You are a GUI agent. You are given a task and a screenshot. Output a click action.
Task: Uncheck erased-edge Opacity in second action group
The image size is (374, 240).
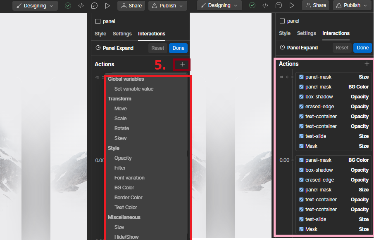(302, 180)
